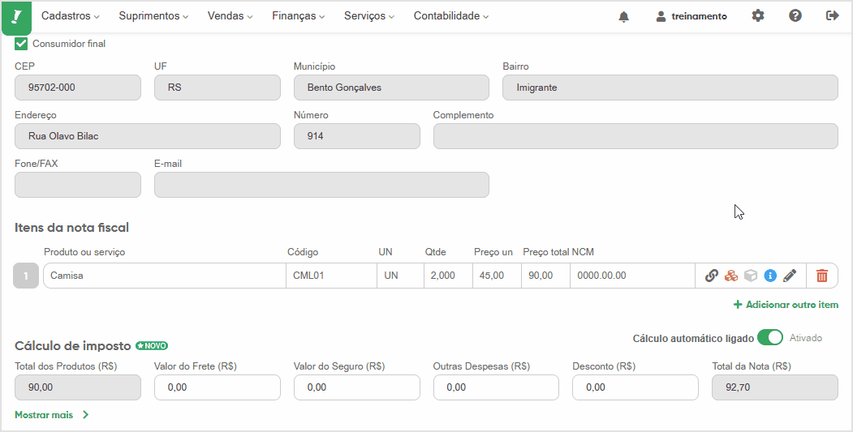Click the gray package cube icon
This screenshot has width=853, height=432.
tap(751, 276)
